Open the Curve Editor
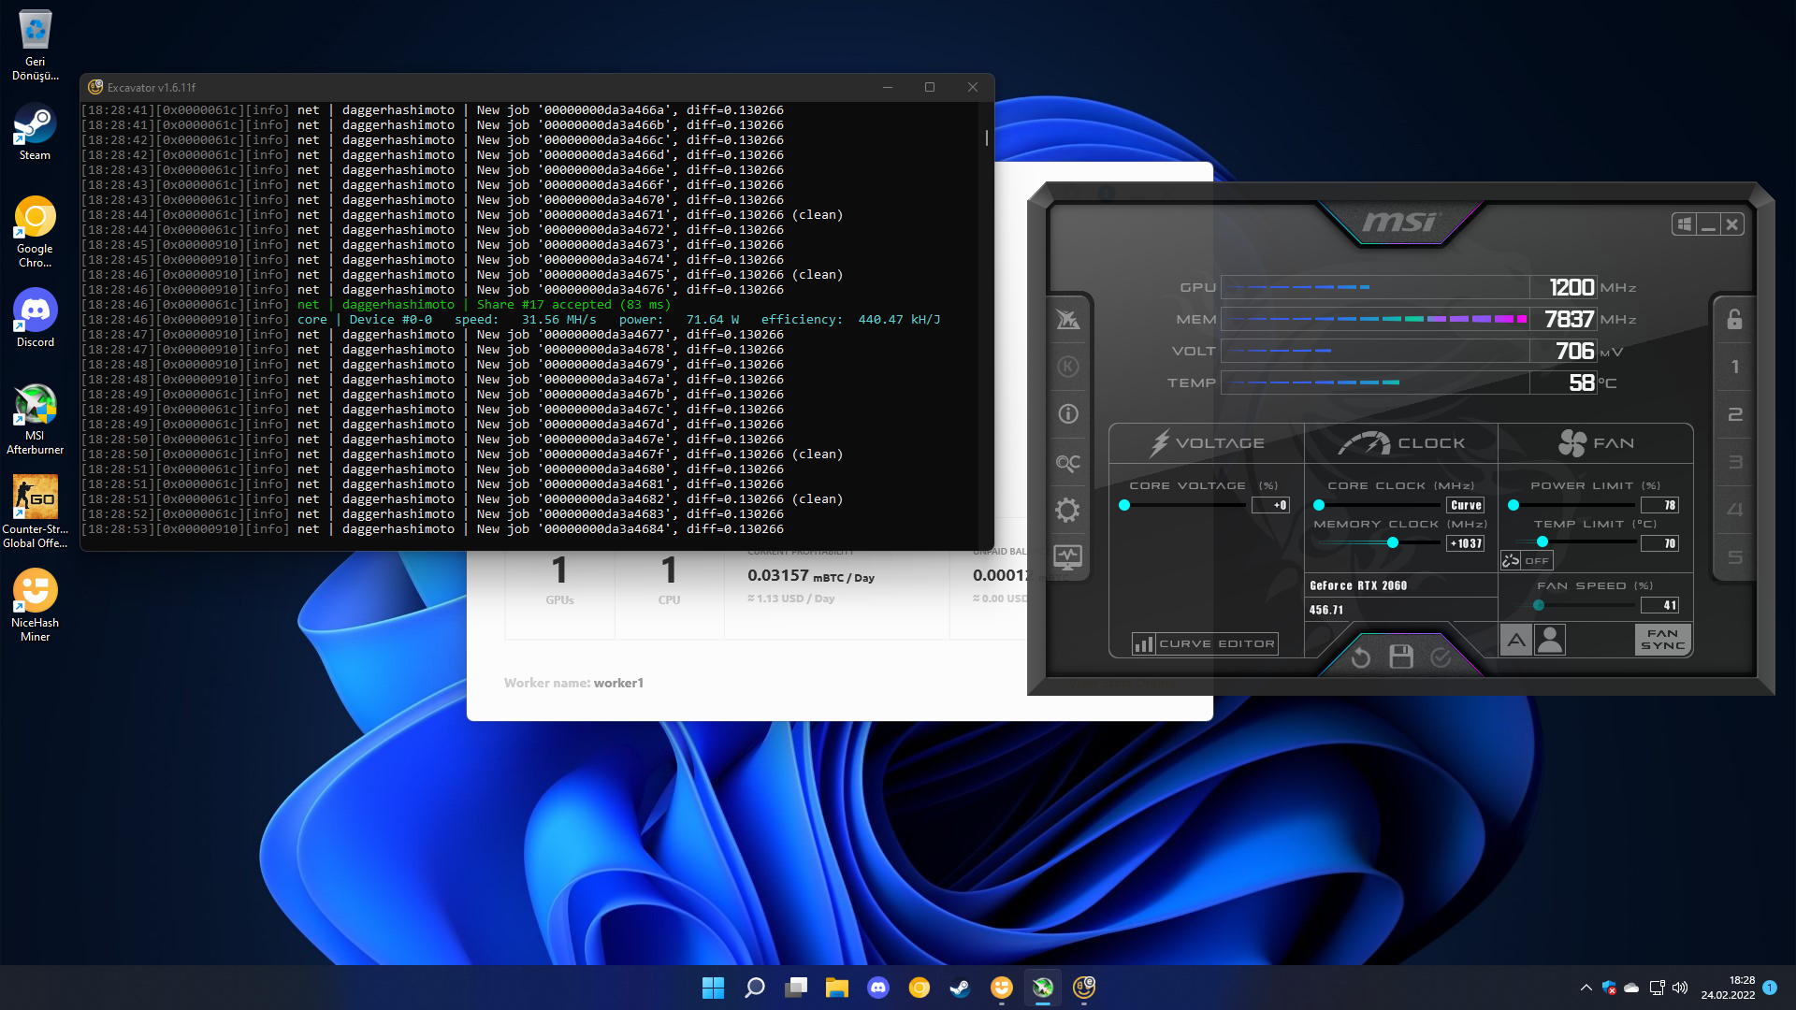Image resolution: width=1796 pixels, height=1010 pixels. tap(1204, 643)
